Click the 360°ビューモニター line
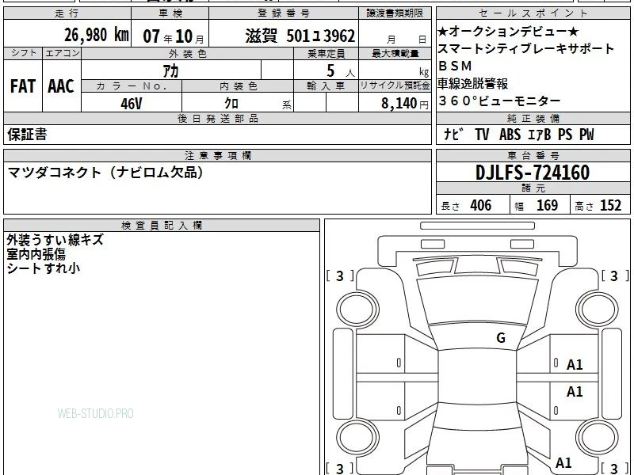 pyautogui.click(x=499, y=101)
